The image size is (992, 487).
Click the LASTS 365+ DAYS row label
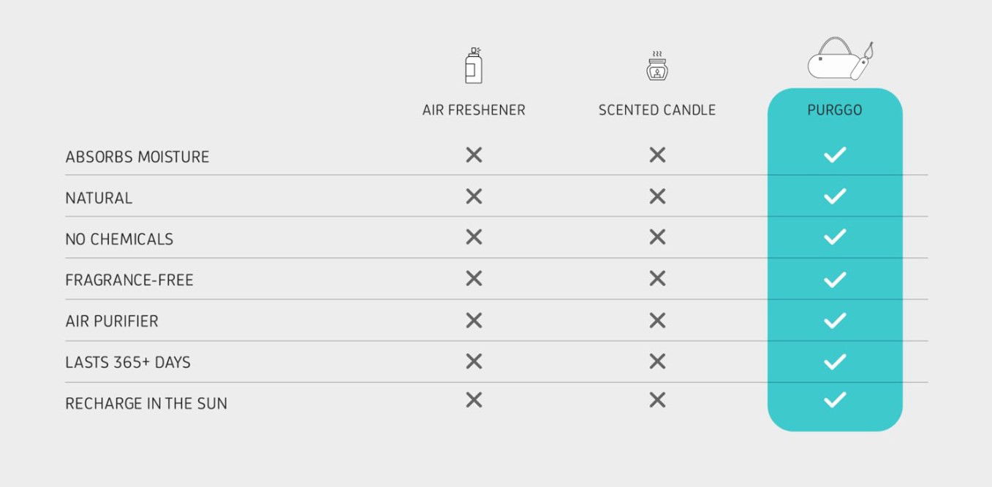[x=128, y=362]
